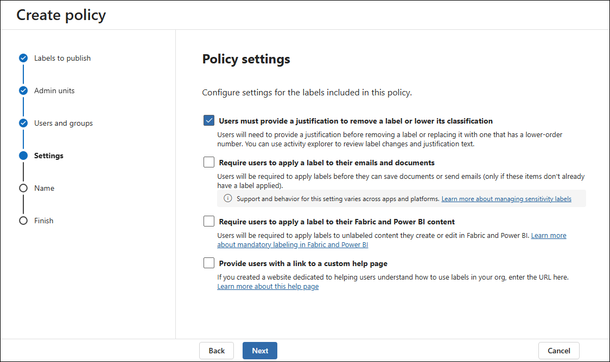610x362 pixels.
Task: Click the completed checkmark icon for Users and groups
Action: (23, 123)
